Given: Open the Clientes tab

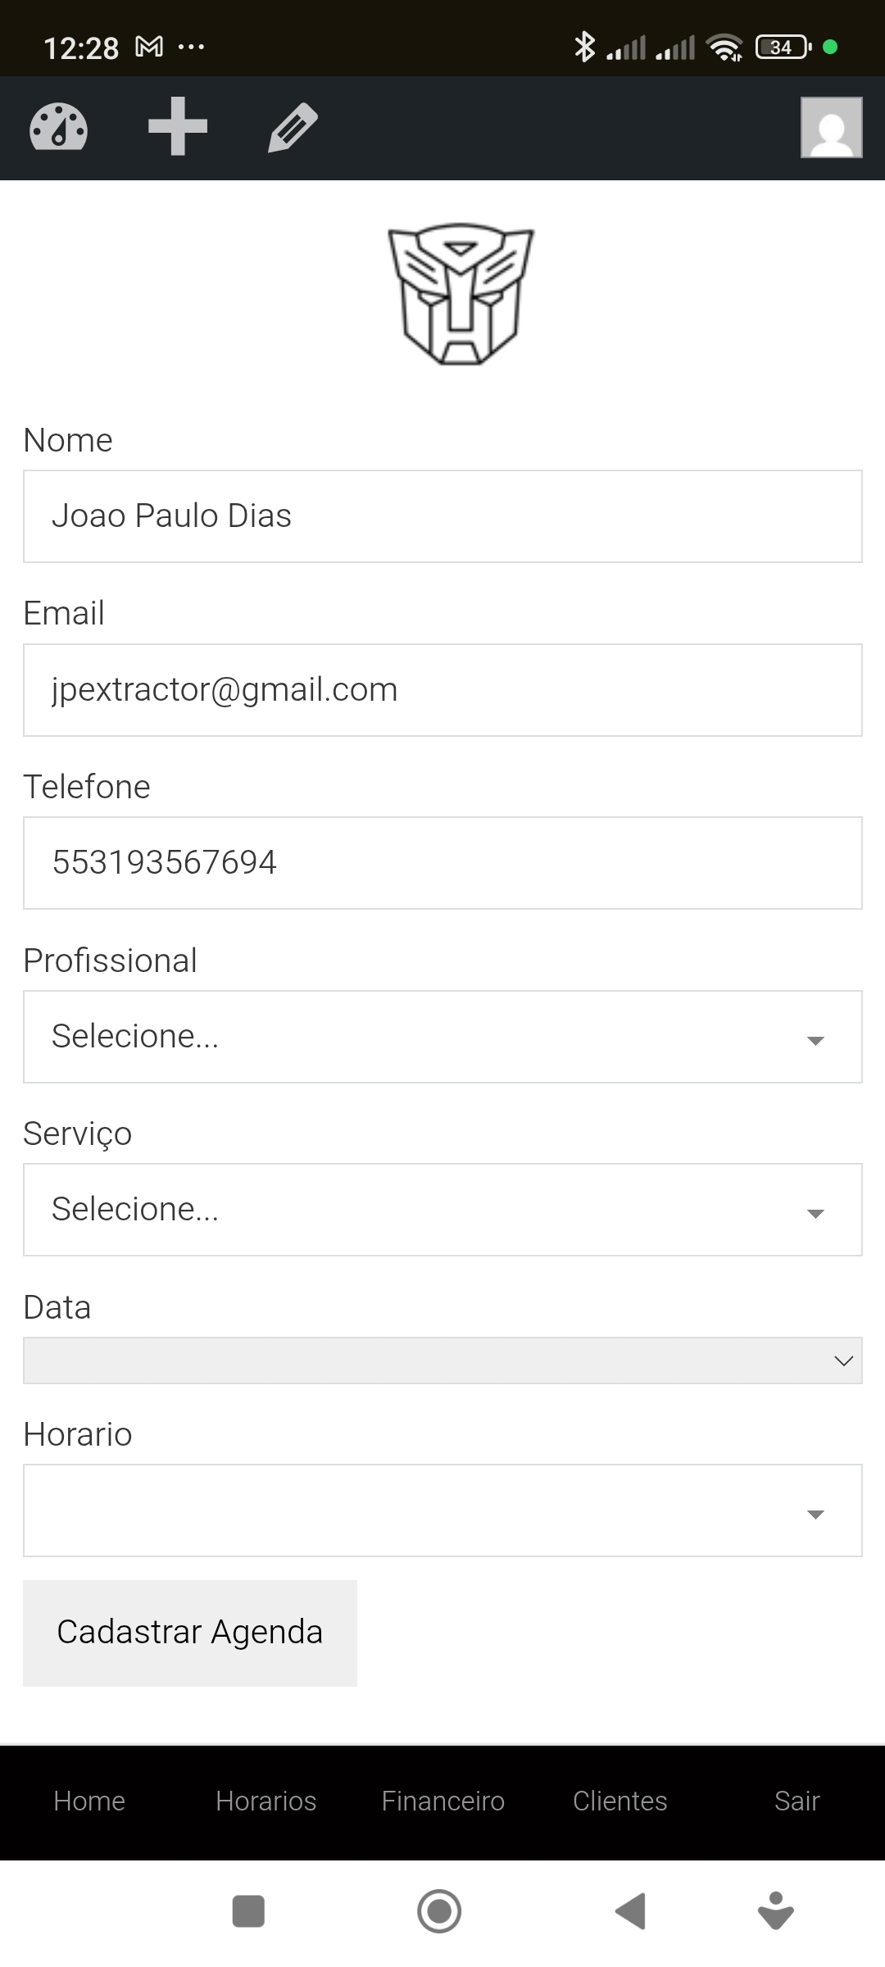Looking at the screenshot, I should 619,1801.
